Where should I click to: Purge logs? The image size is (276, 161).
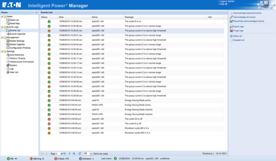point(238,31)
